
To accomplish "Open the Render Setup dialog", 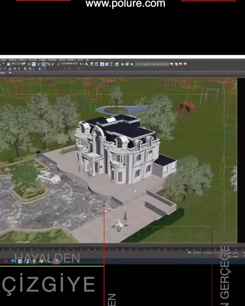I will point(122,64).
